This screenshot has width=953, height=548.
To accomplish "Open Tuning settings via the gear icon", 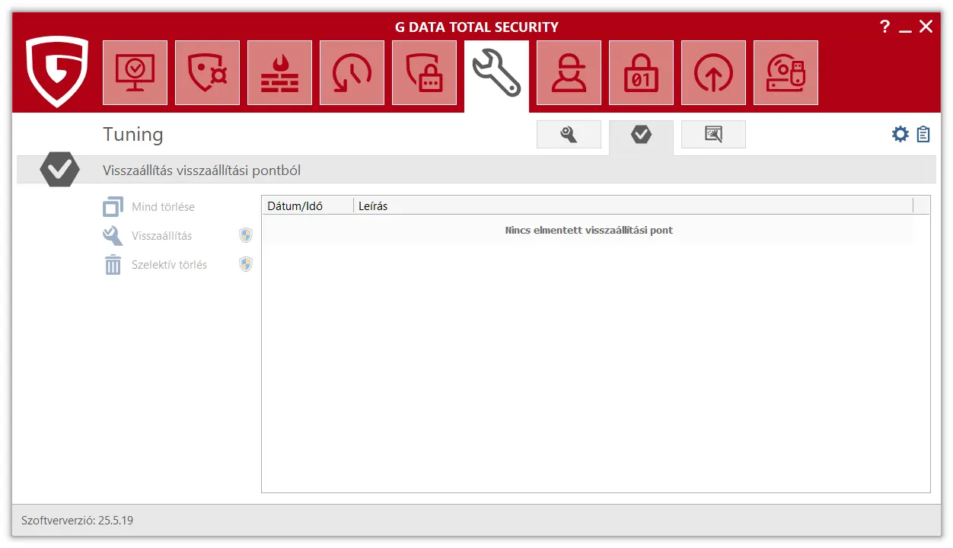I will point(900,135).
